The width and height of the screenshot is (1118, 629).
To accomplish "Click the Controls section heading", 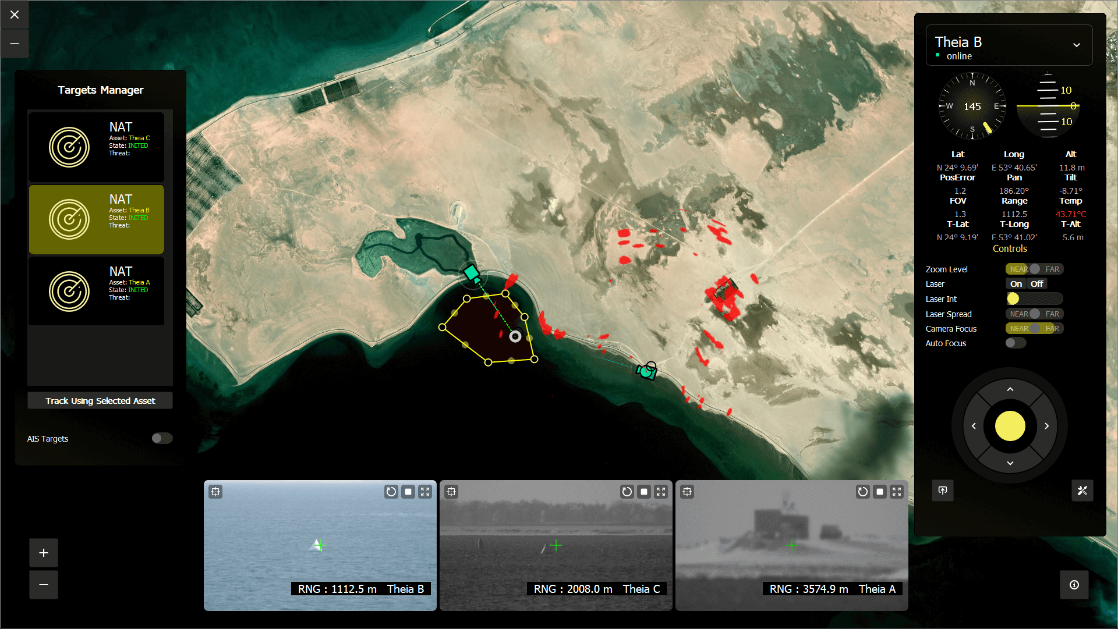I will (x=1010, y=248).
